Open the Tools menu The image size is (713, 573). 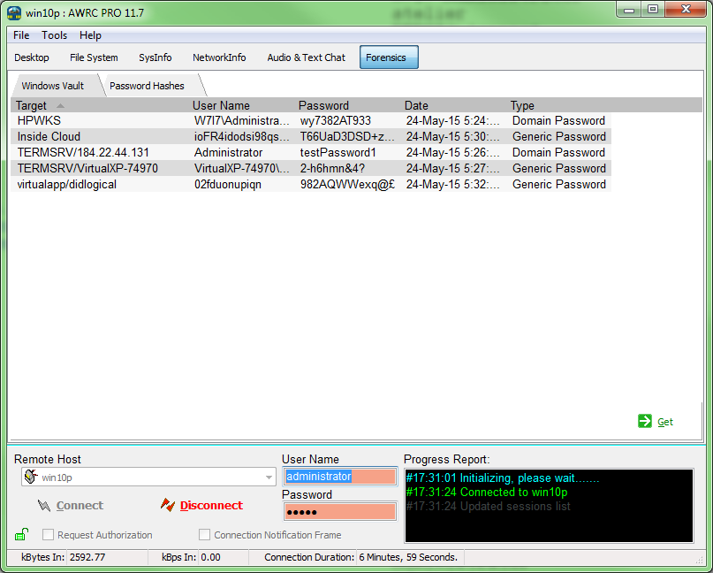tap(54, 35)
